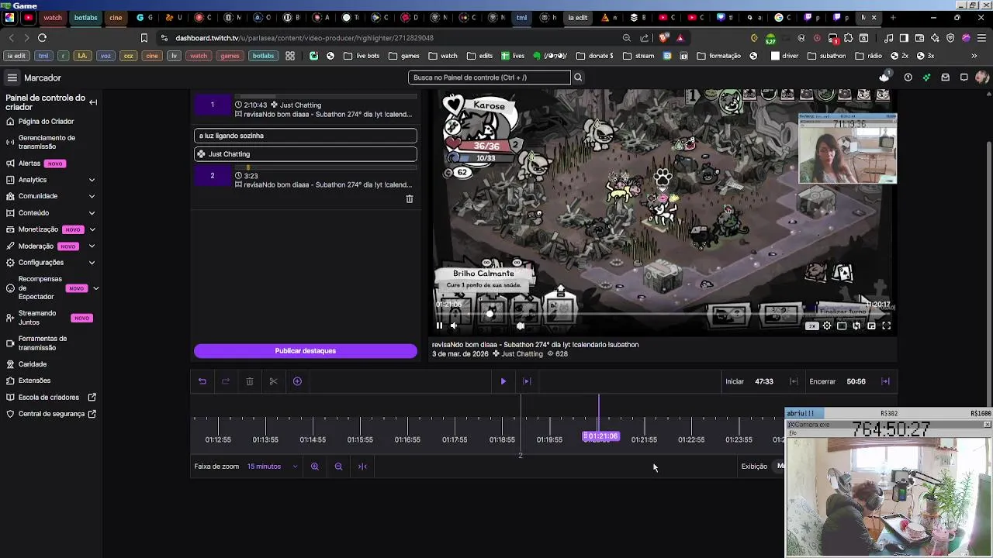
Task: Expand Recompensas de Espectador section
Action: pos(95,288)
